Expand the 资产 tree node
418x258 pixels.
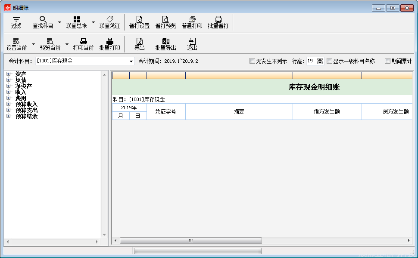[8, 74]
